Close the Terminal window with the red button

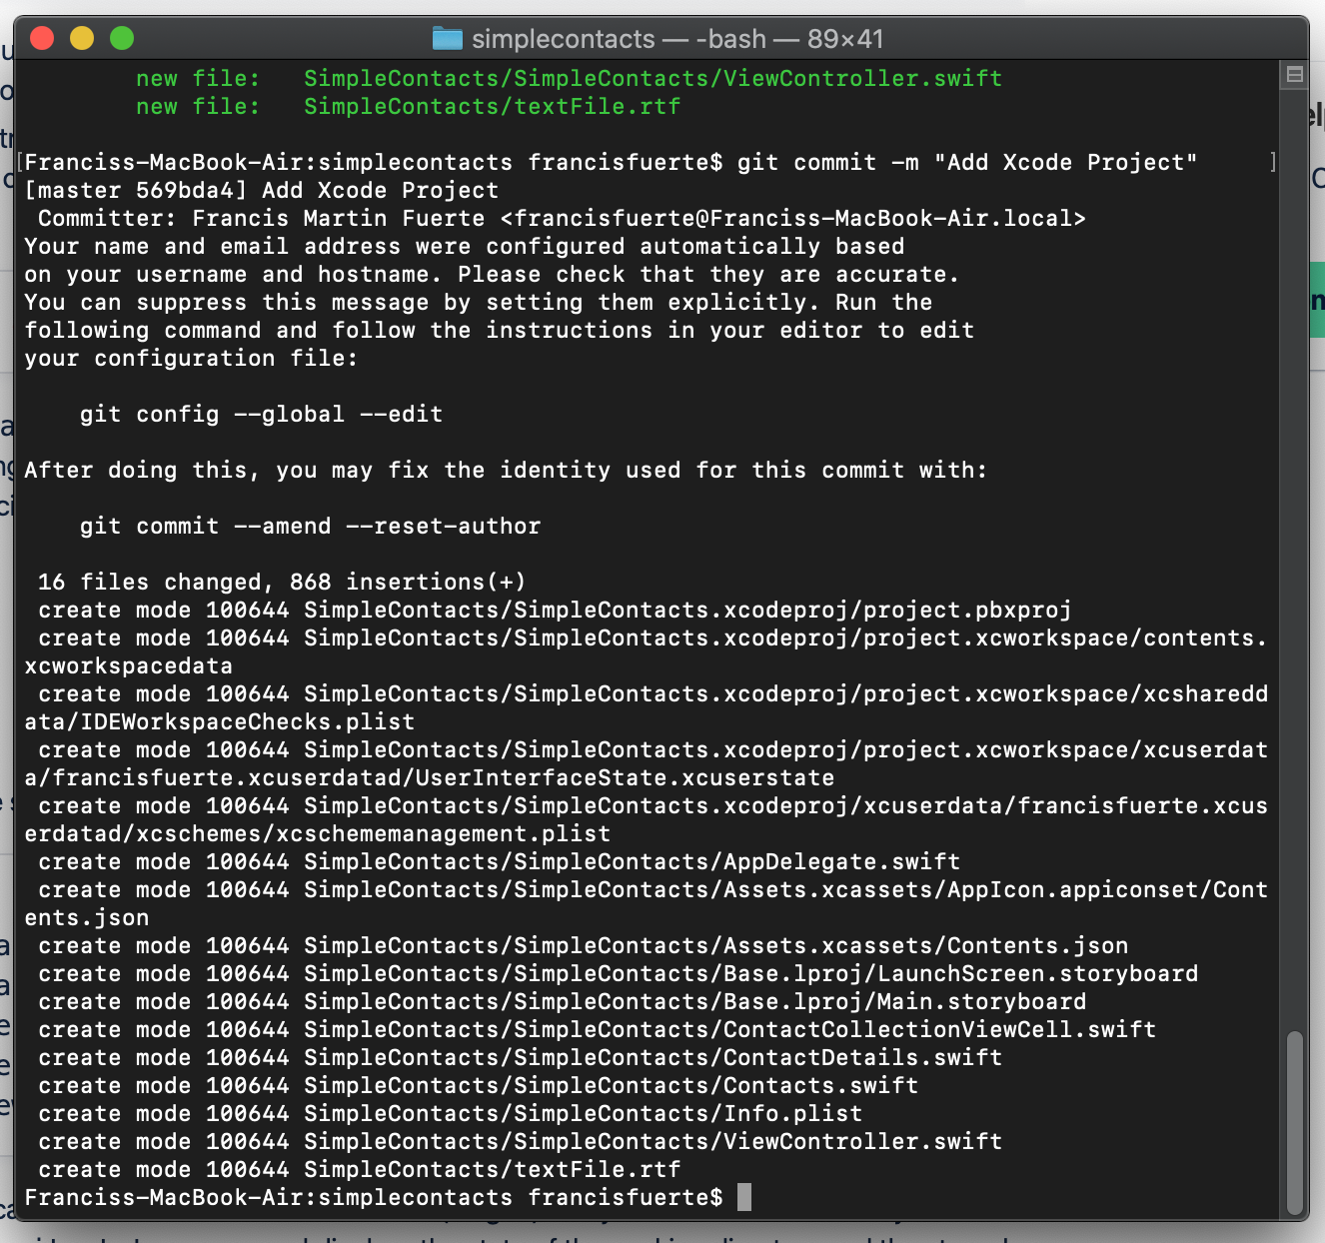(x=42, y=39)
